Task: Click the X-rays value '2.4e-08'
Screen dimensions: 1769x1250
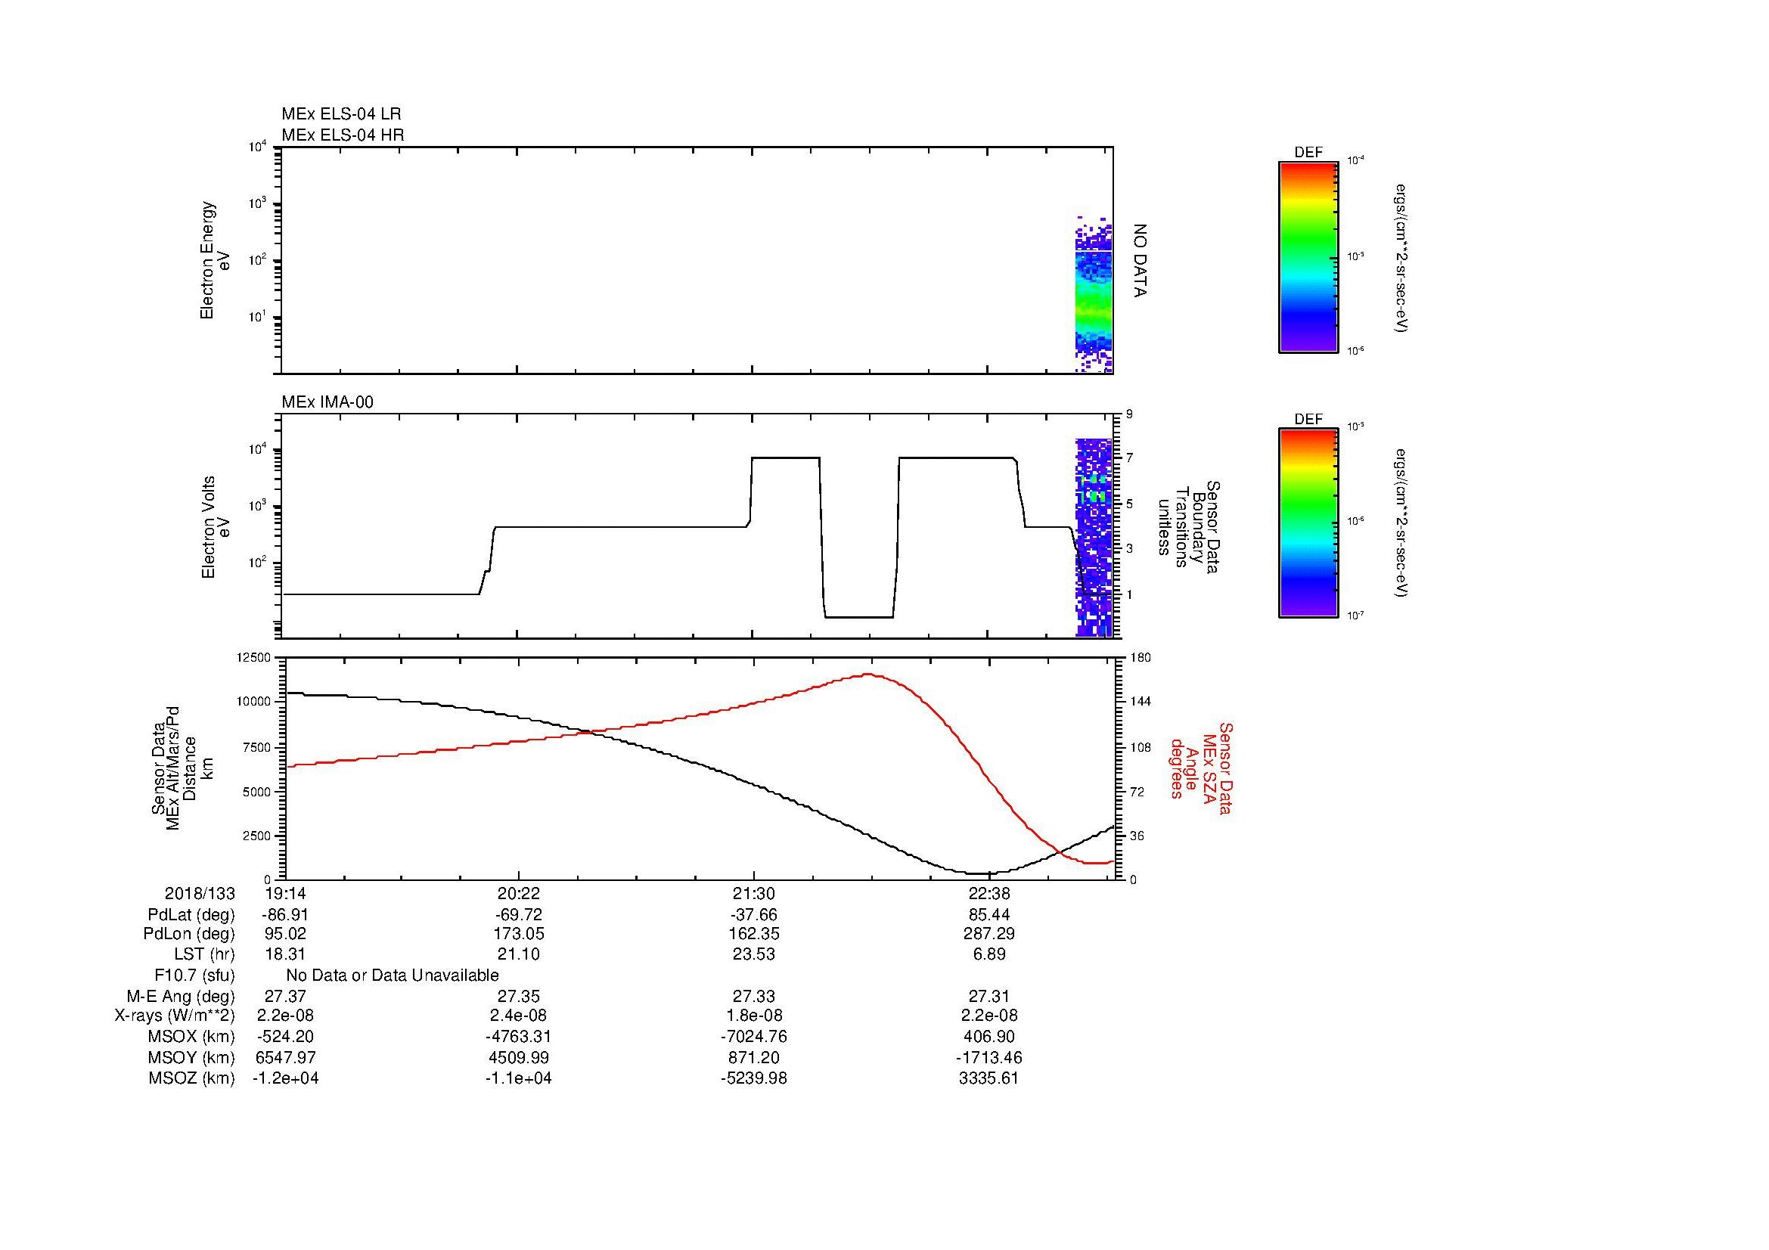Action: point(520,1016)
